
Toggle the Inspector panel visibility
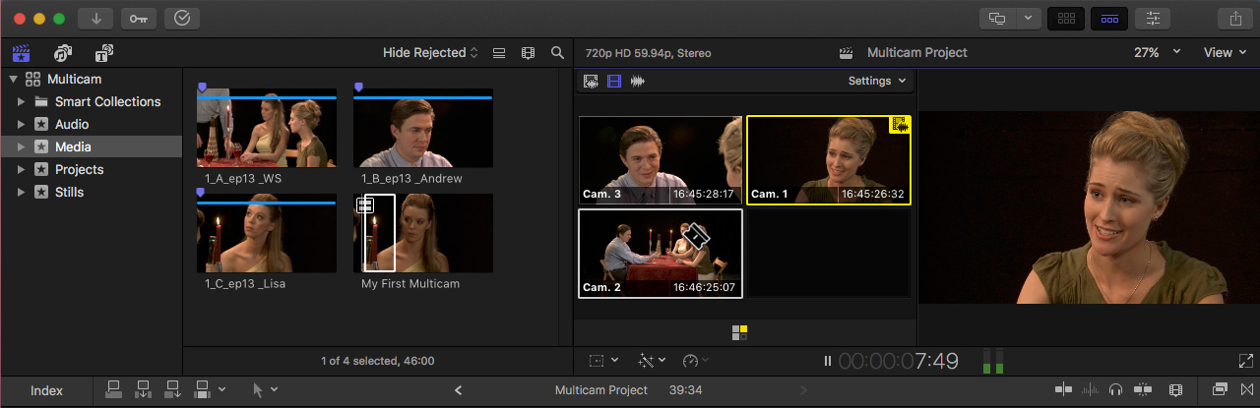coord(1152,18)
